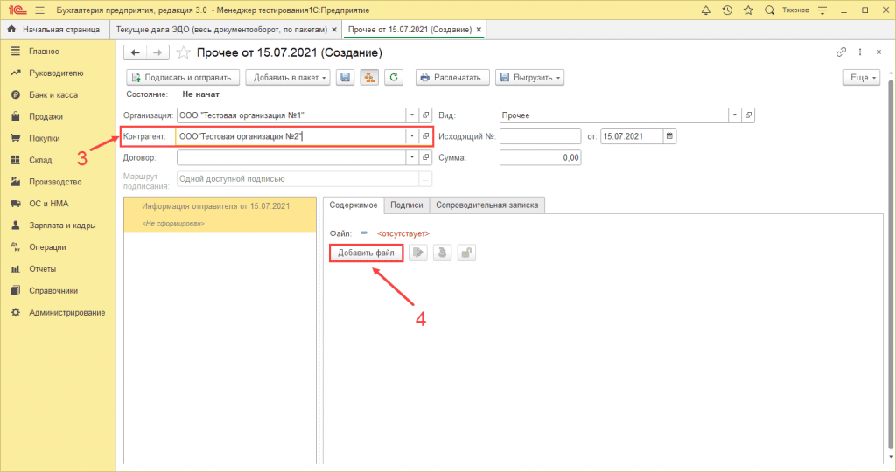Click the green refresh icon

(x=394, y=77)
